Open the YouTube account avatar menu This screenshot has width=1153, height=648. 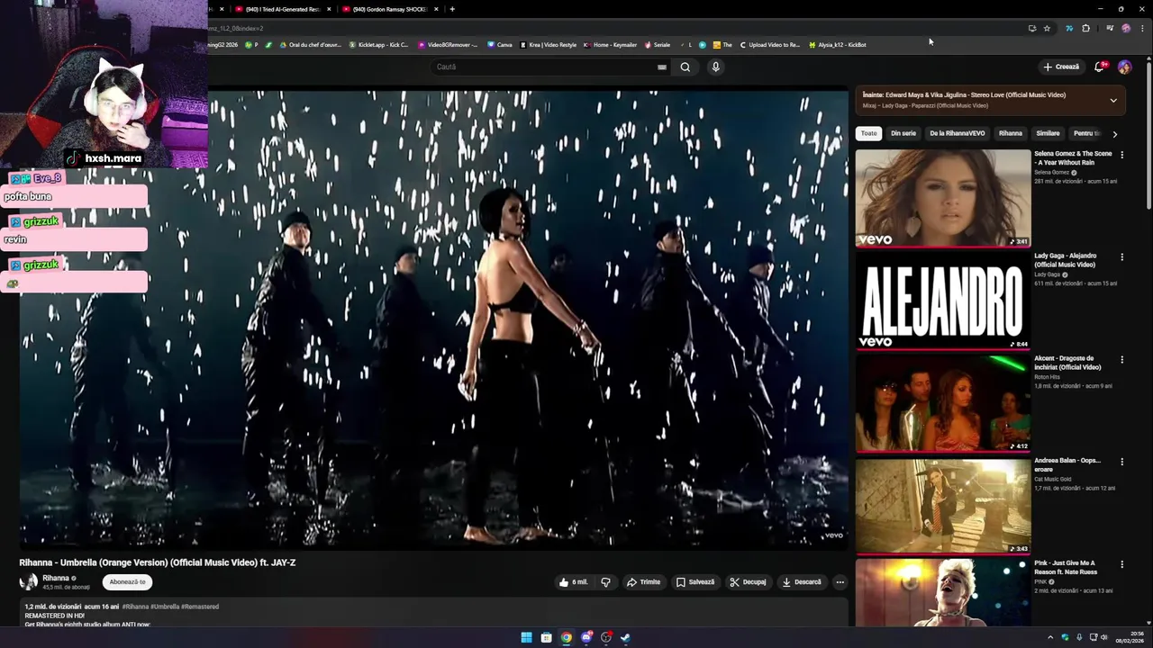point(1124,67)
